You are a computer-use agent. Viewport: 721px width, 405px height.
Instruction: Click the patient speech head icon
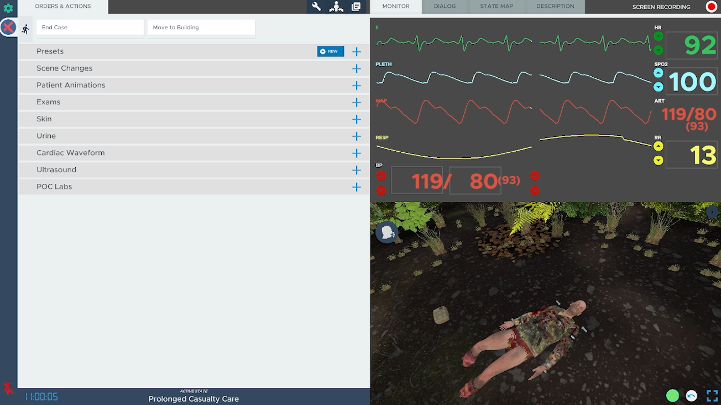click(386, 232)
